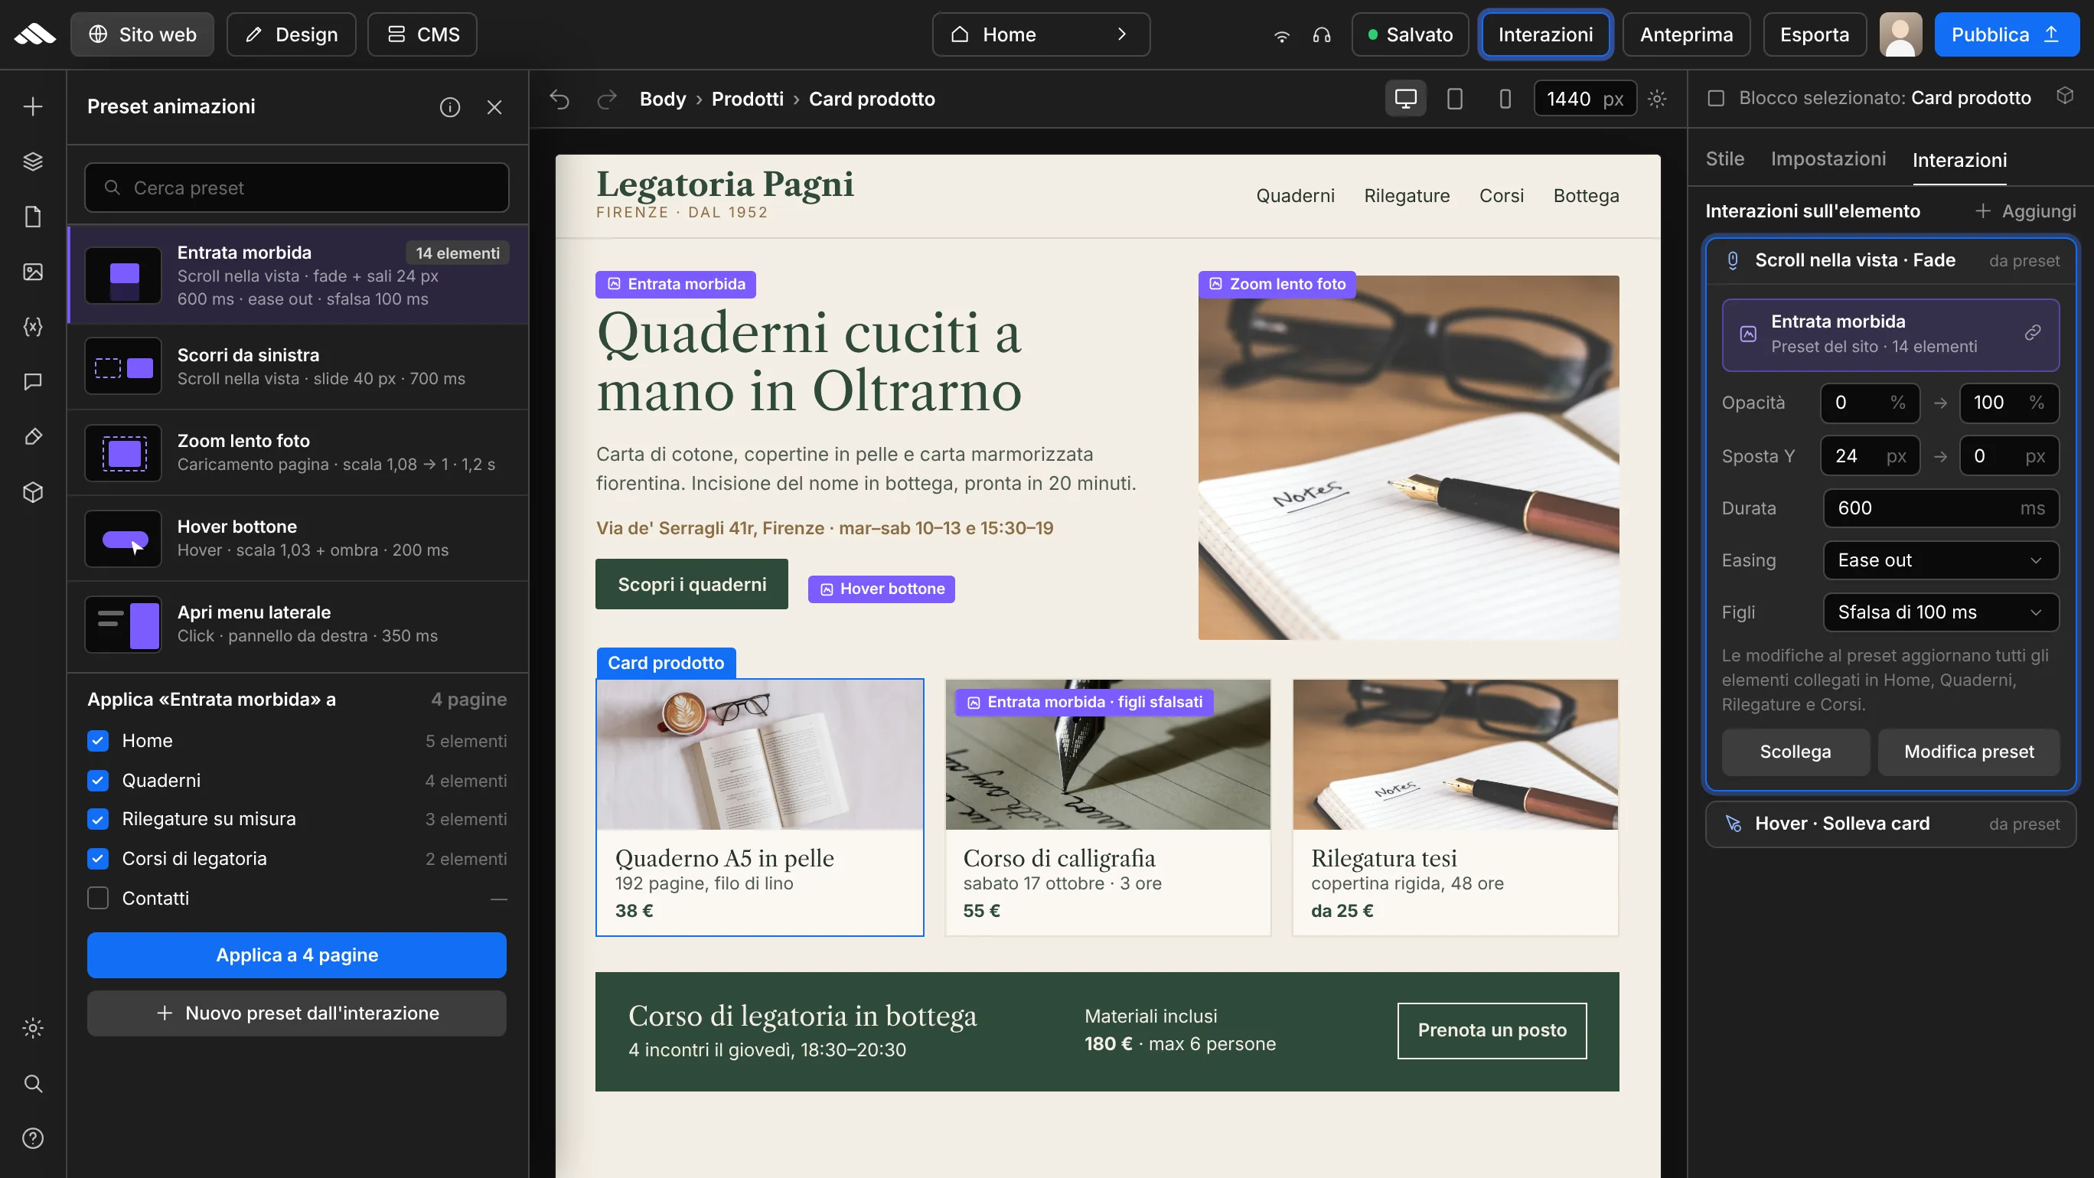The height and width of the screenshot is (1178, 2094).
Task: Expand the Hover · Solleva card interaction
Action: (x=1890, y=824)
